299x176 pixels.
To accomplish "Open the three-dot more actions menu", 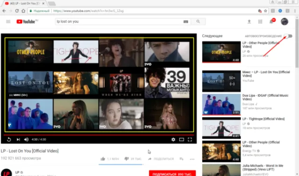I will pos(192,159).
